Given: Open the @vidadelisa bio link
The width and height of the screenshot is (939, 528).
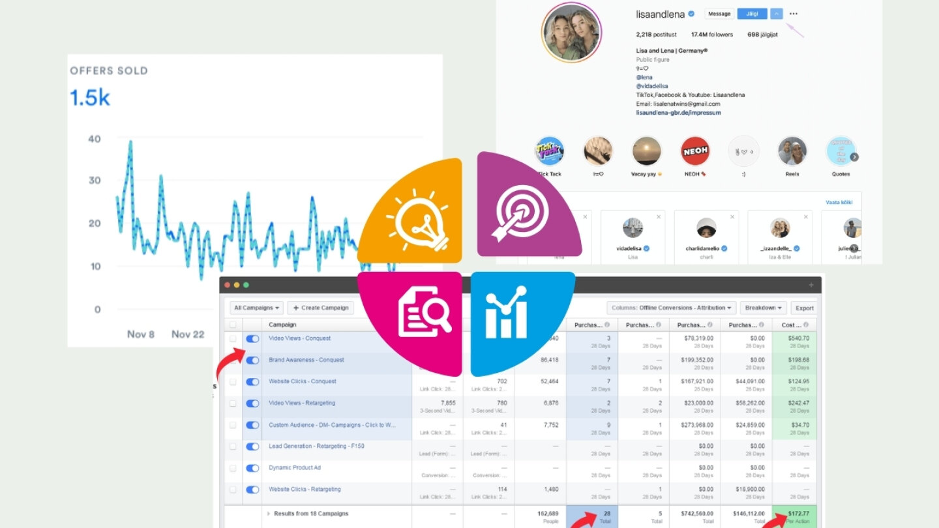Looking at the screenshot, I should pos(652,86).
